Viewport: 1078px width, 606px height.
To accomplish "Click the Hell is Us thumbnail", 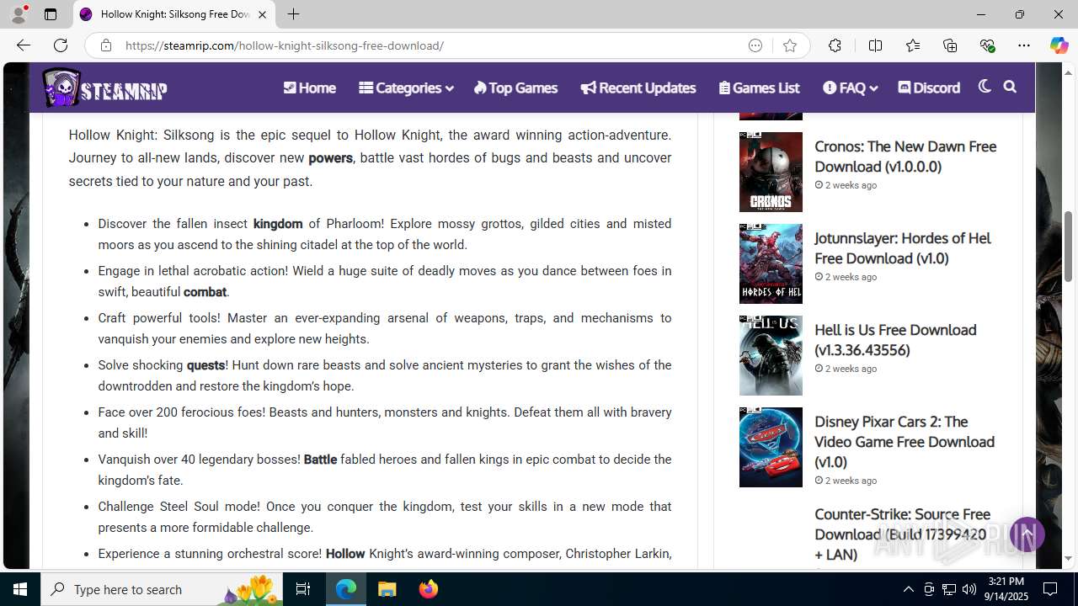I will coord(771,355).
